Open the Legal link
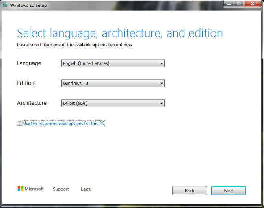 tap(86, 189)
